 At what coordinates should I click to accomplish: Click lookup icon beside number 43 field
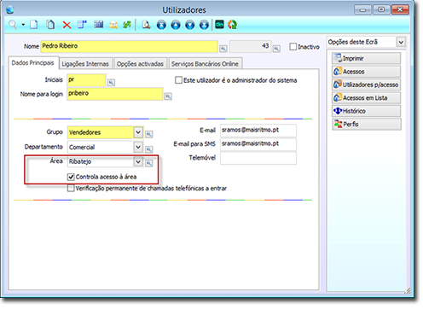276,49
